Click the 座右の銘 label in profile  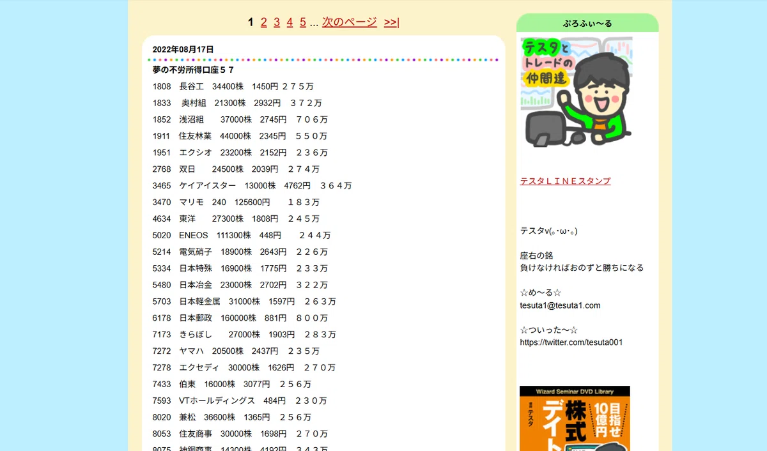coord(536,256)
